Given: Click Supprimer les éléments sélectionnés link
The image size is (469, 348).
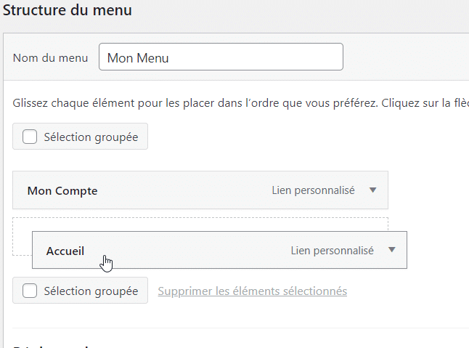Looking at the screenshot, I should click(252, 291).
